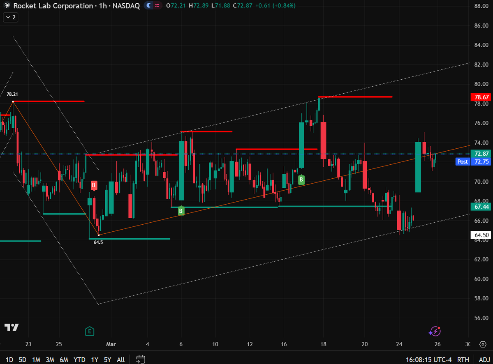Click the O72.21 open value in legend
Image resolution: width=493 pixels, height=364 pixels.
click(176, 6)
